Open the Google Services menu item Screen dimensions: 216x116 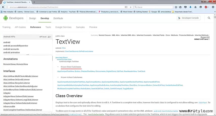click(x=63, y=27)
